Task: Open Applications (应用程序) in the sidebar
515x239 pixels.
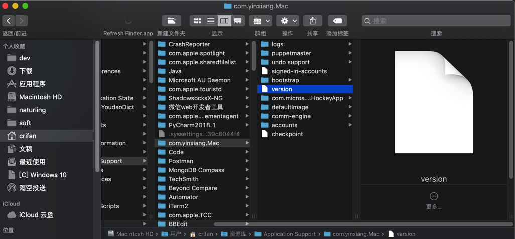Action: (x=47, y=84)
